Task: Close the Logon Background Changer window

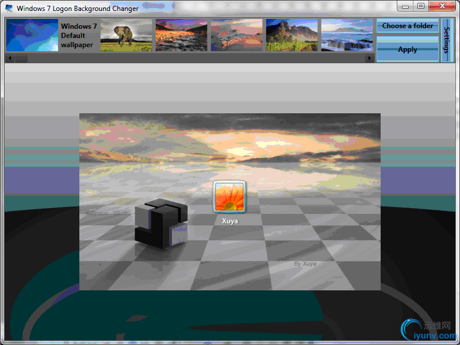Action: point(442,6)
